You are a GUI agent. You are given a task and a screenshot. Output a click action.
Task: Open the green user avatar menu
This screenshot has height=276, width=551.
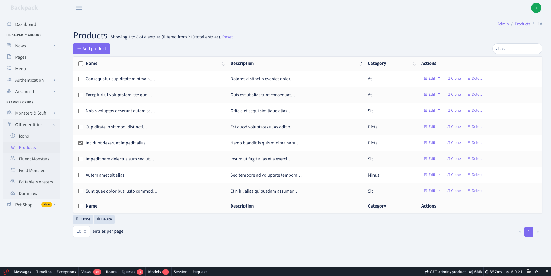[x=536, y=8]
